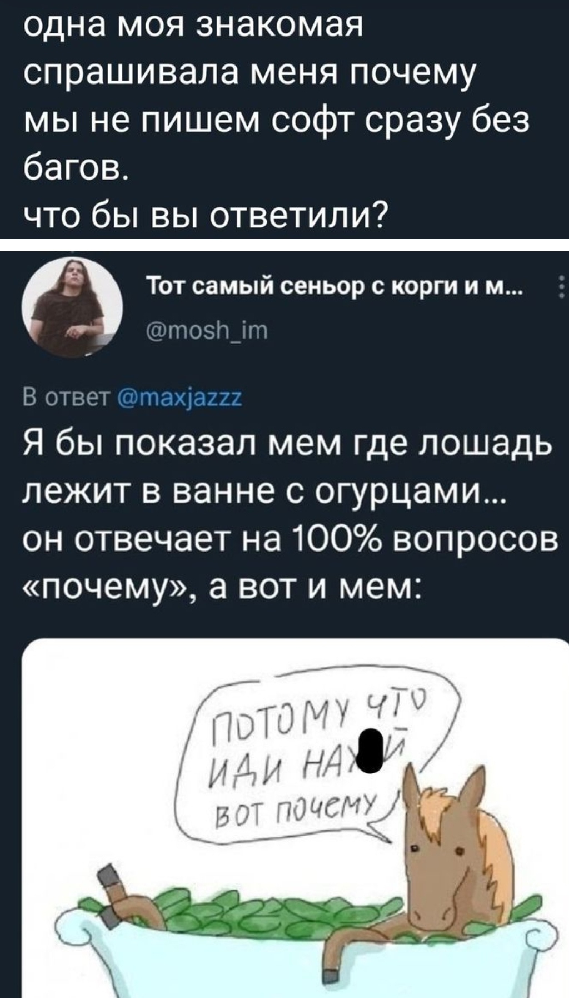Click the "В ответ" label
This screenshot has width=569, height=998.
(x=68, y=398)
